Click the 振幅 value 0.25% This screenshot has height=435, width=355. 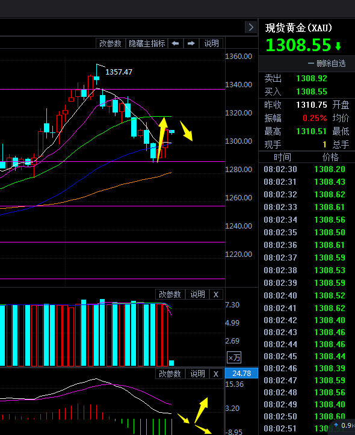(315, 118)
